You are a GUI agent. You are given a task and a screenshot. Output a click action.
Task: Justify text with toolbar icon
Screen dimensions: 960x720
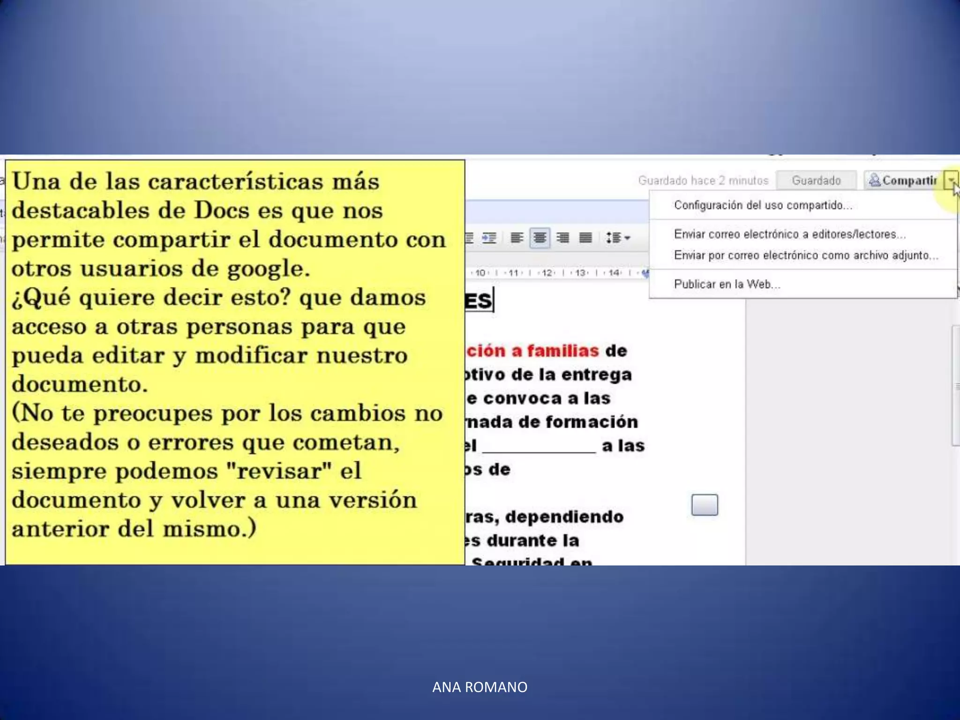click(x=585, y=238)
